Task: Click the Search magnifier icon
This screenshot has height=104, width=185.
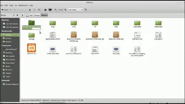Action: click(86, 10)
